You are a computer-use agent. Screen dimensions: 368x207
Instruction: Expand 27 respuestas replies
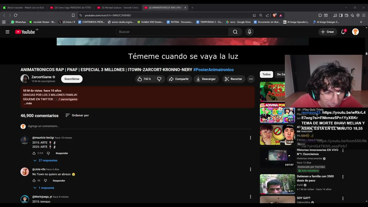coord(45,160)
